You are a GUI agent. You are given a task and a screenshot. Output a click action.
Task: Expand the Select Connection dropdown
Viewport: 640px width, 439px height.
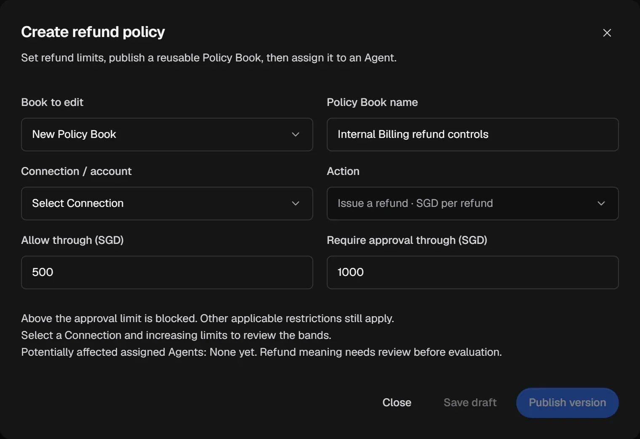click(167, 204)
